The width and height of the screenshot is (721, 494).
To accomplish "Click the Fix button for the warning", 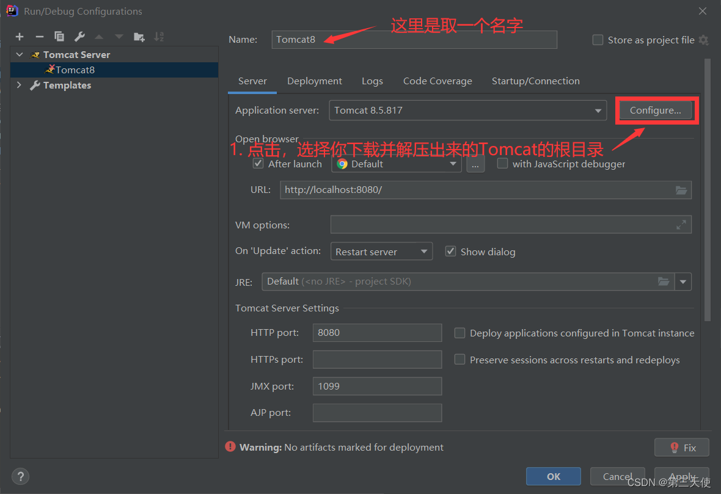I will (681, 448).
